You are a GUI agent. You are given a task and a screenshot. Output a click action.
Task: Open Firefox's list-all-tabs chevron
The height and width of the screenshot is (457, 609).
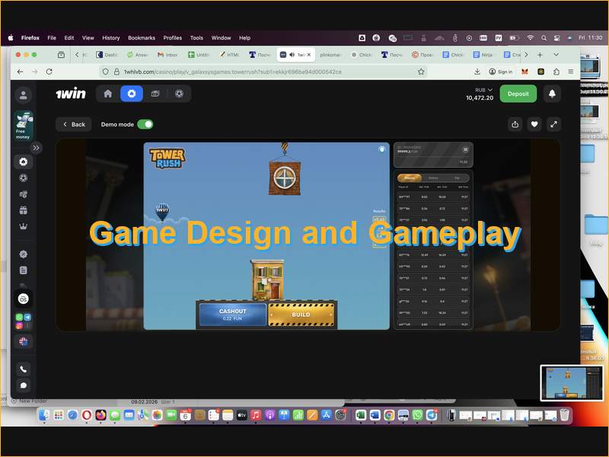(556, 56)
